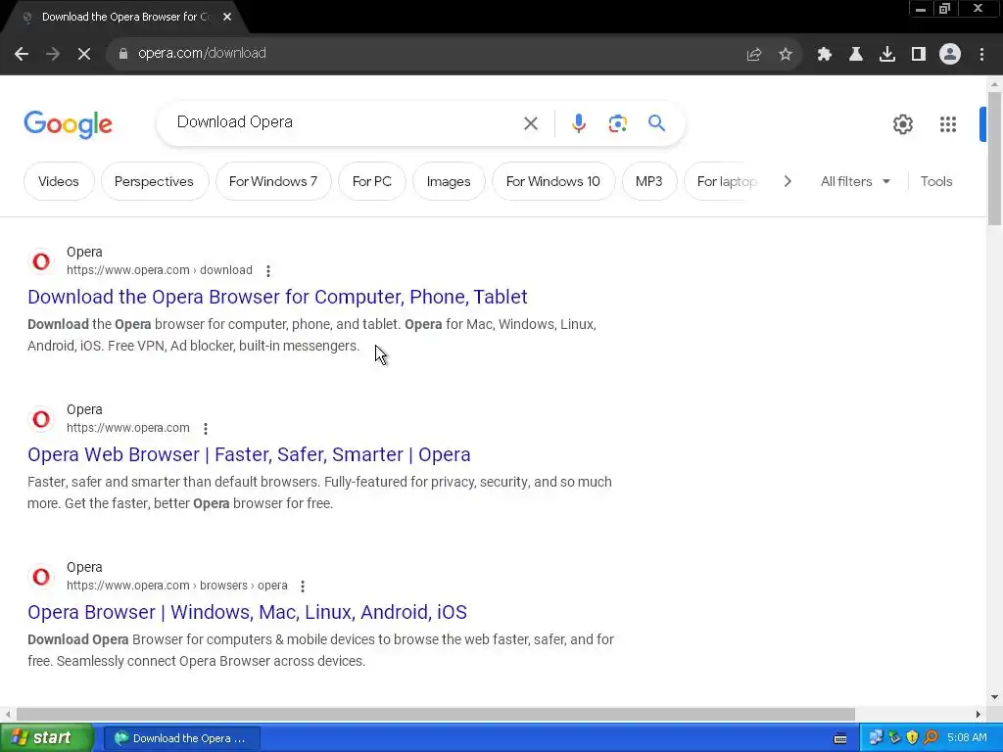This screenshot has height=752, width=1003.
Task: Open the Chrome profile avatar
Action: pos(950,54)
